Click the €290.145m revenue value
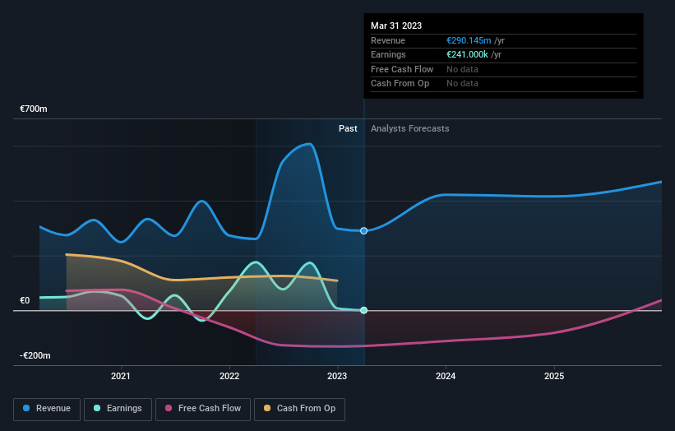This screenshot has height=431, width=675. tap(469, 40)
